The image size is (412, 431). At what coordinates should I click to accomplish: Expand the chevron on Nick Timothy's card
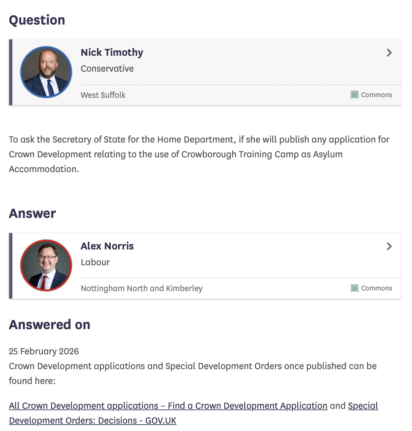[x=389, y=53]
